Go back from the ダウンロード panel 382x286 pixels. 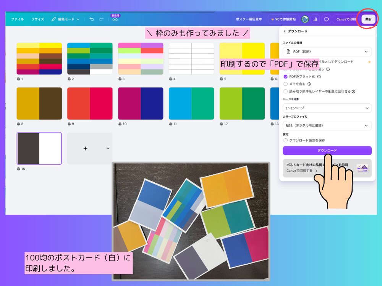[x=285, y=31]
